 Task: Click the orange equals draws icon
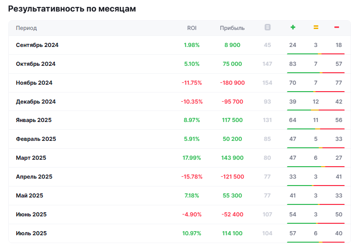pyautogui.click(x=316, y=28)
